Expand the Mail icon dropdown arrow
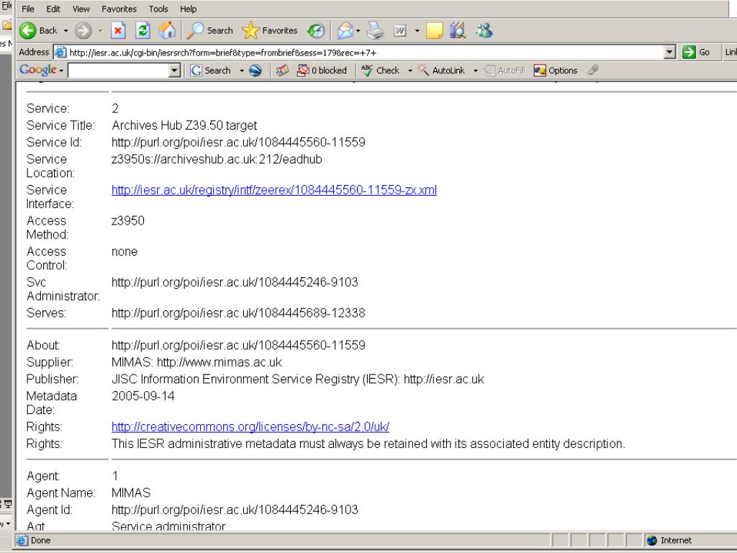Screen dimensions: 737x553 (358, 31)
